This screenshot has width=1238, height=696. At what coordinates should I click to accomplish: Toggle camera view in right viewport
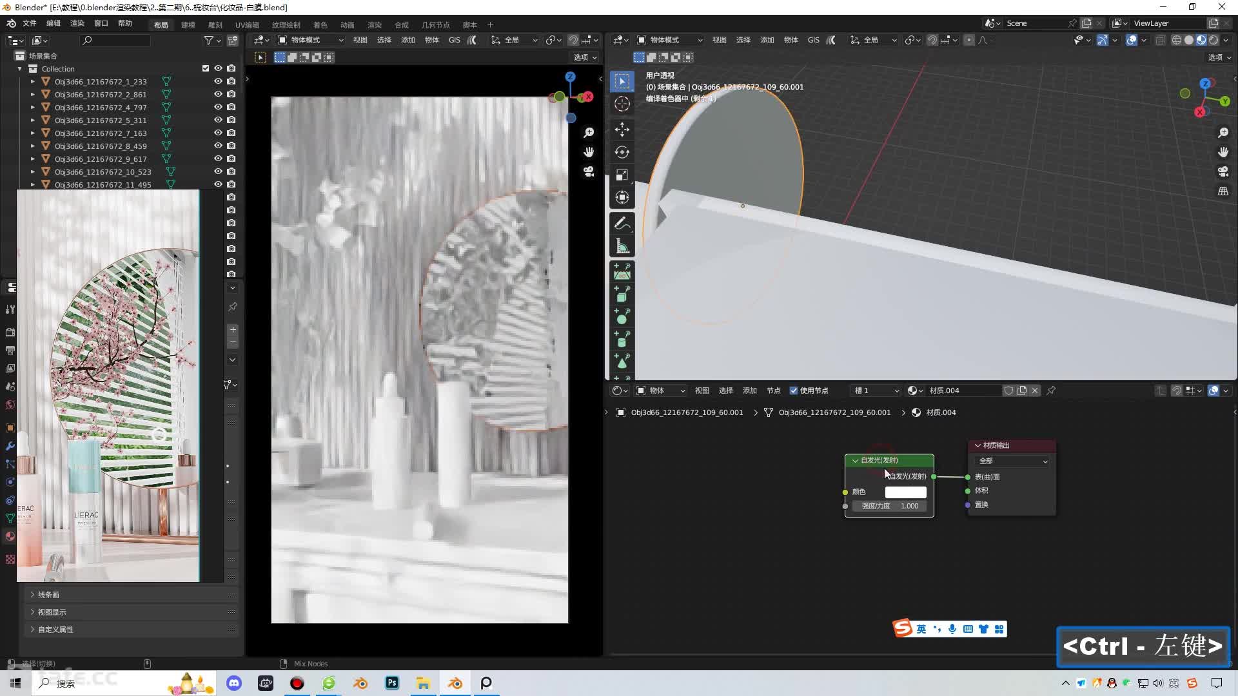click(x=1223, y=171)
